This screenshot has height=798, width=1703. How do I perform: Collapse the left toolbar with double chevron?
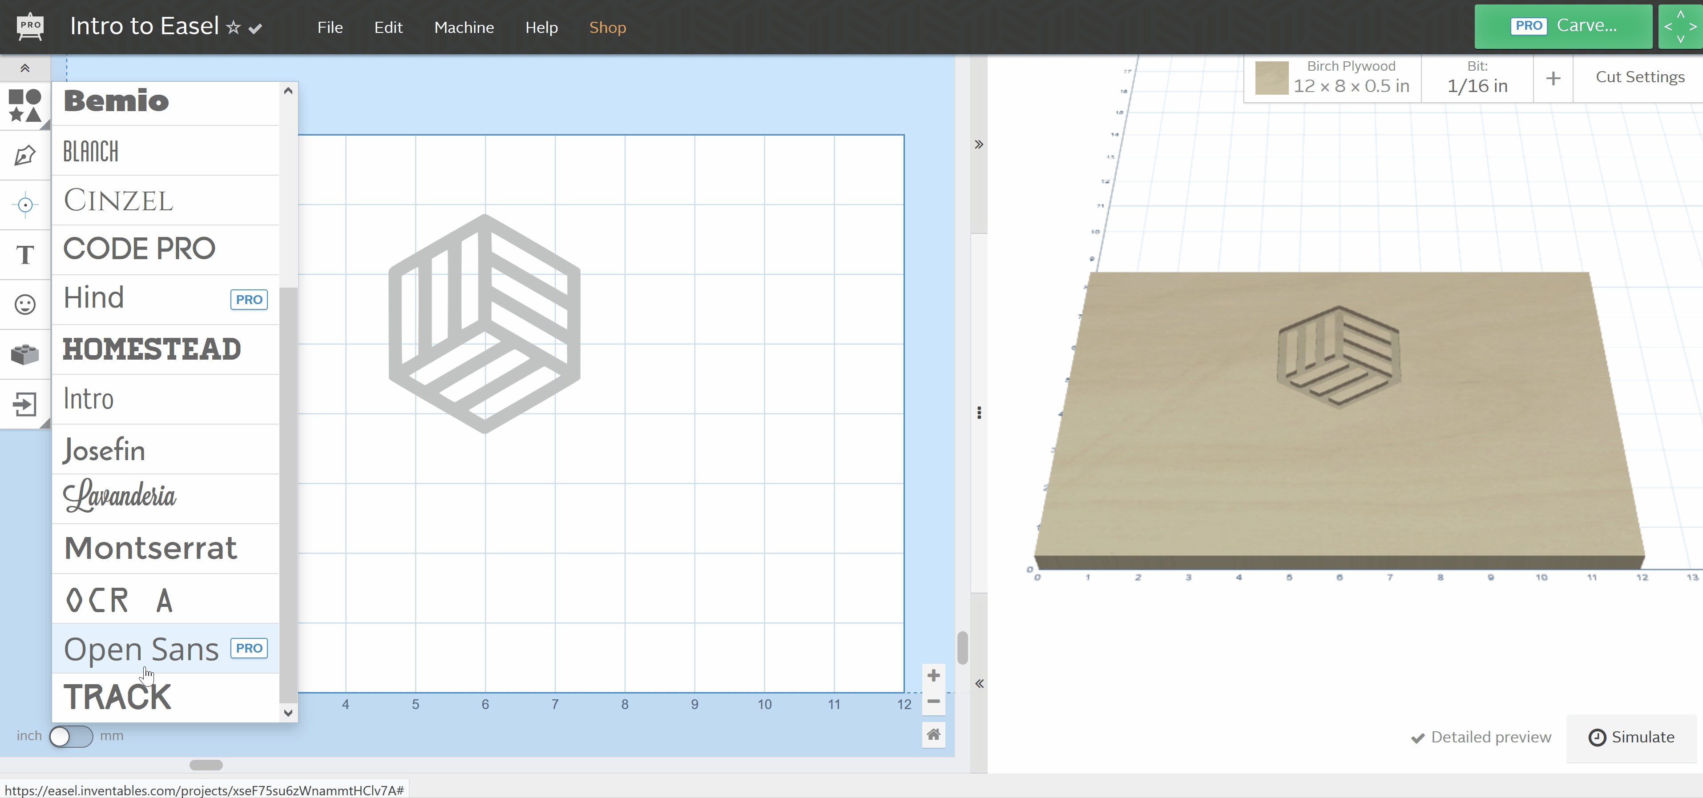point(24,68)
